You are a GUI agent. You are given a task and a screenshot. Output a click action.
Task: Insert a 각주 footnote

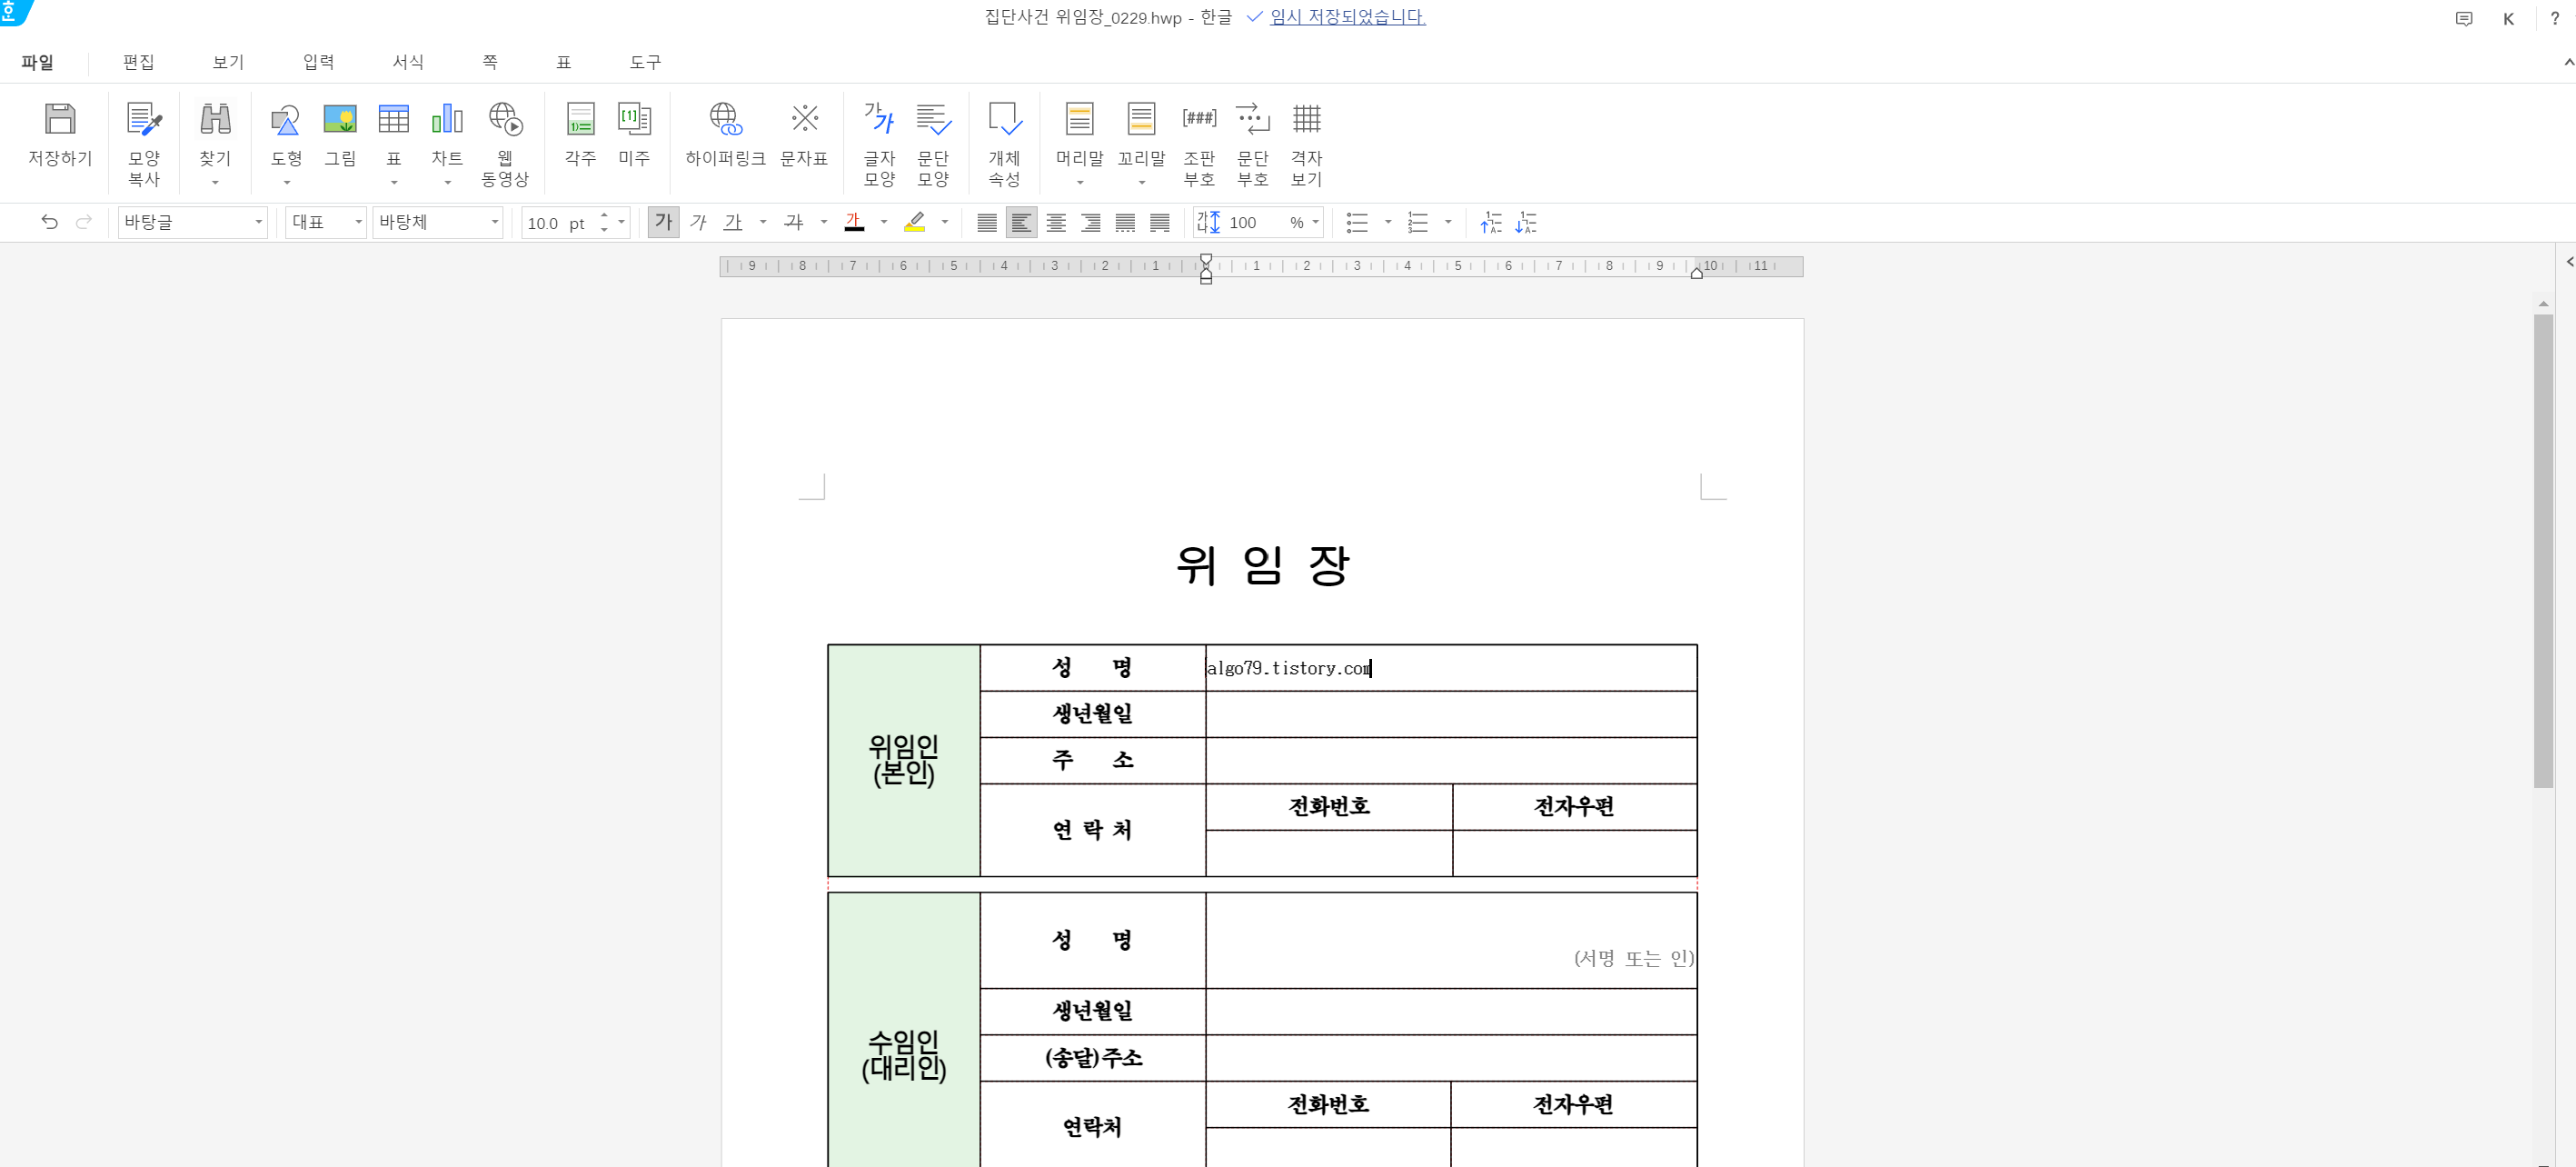(580, 120)
